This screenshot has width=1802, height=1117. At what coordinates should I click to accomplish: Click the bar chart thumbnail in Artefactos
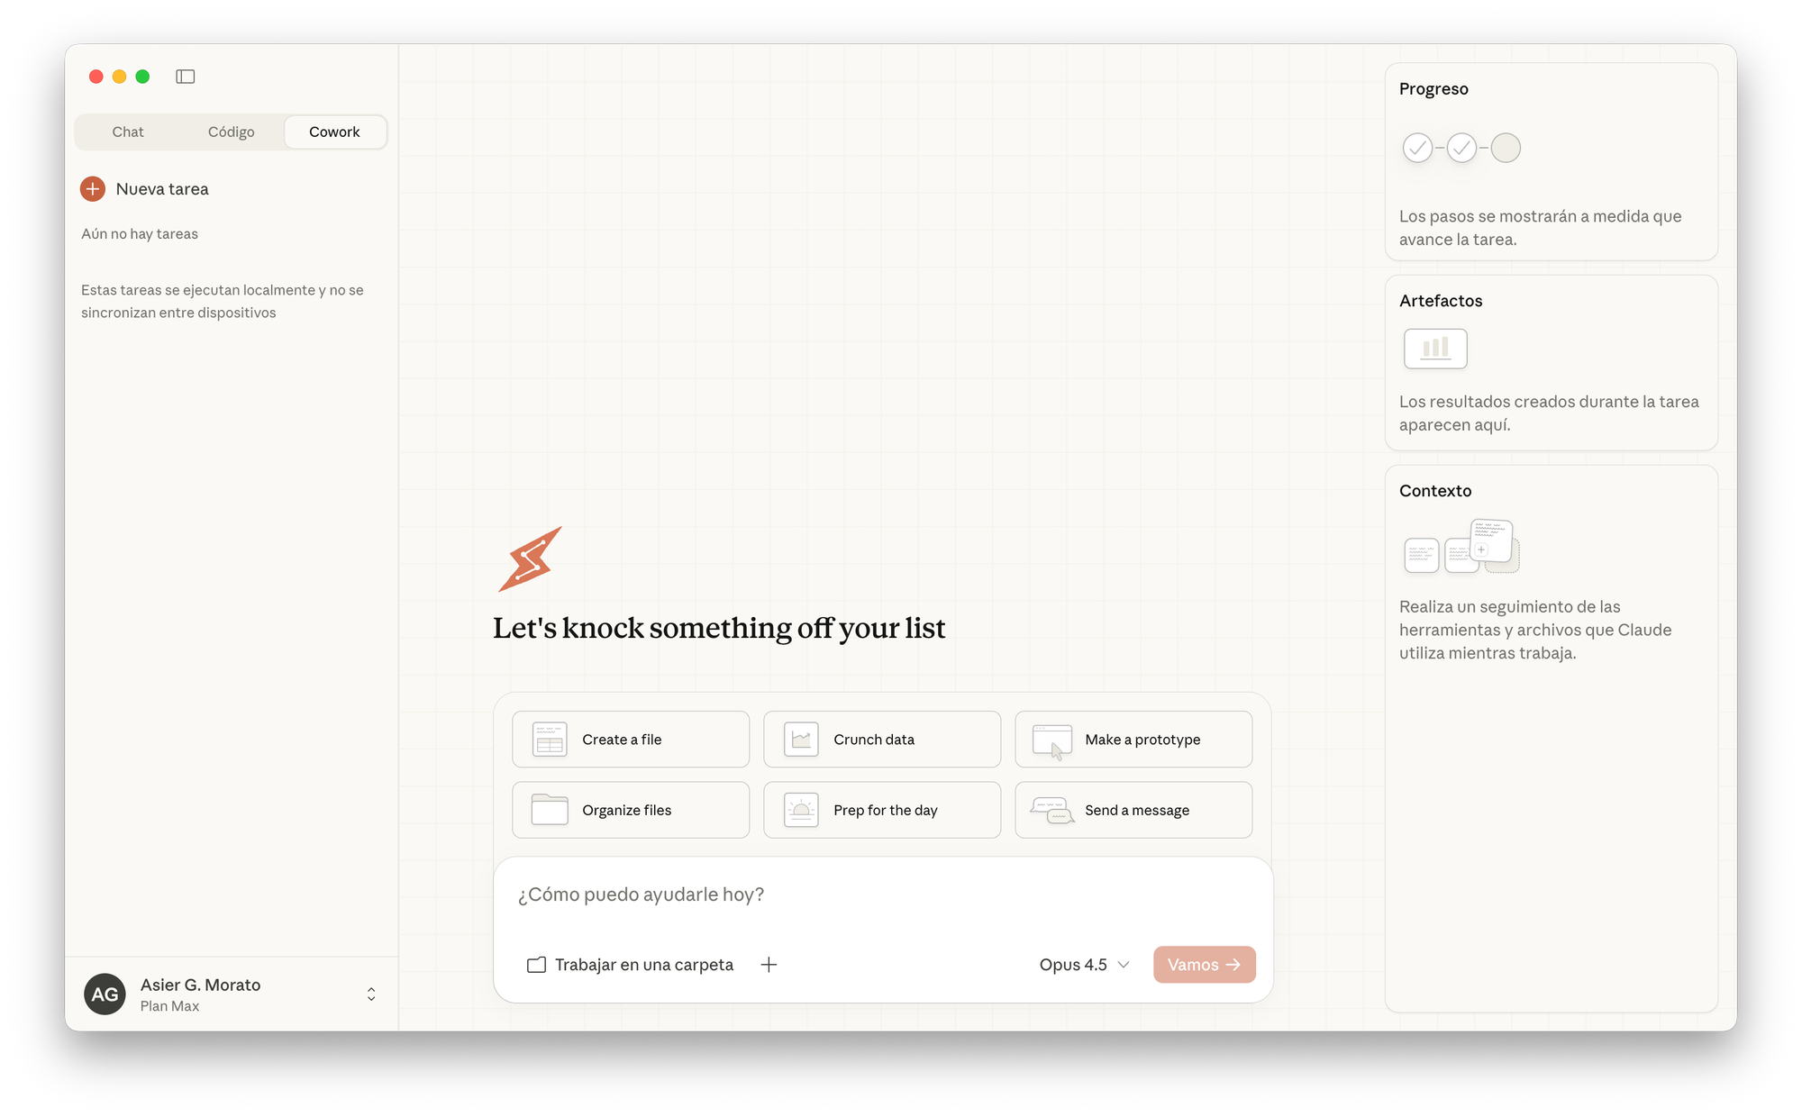pos(1435,349)
